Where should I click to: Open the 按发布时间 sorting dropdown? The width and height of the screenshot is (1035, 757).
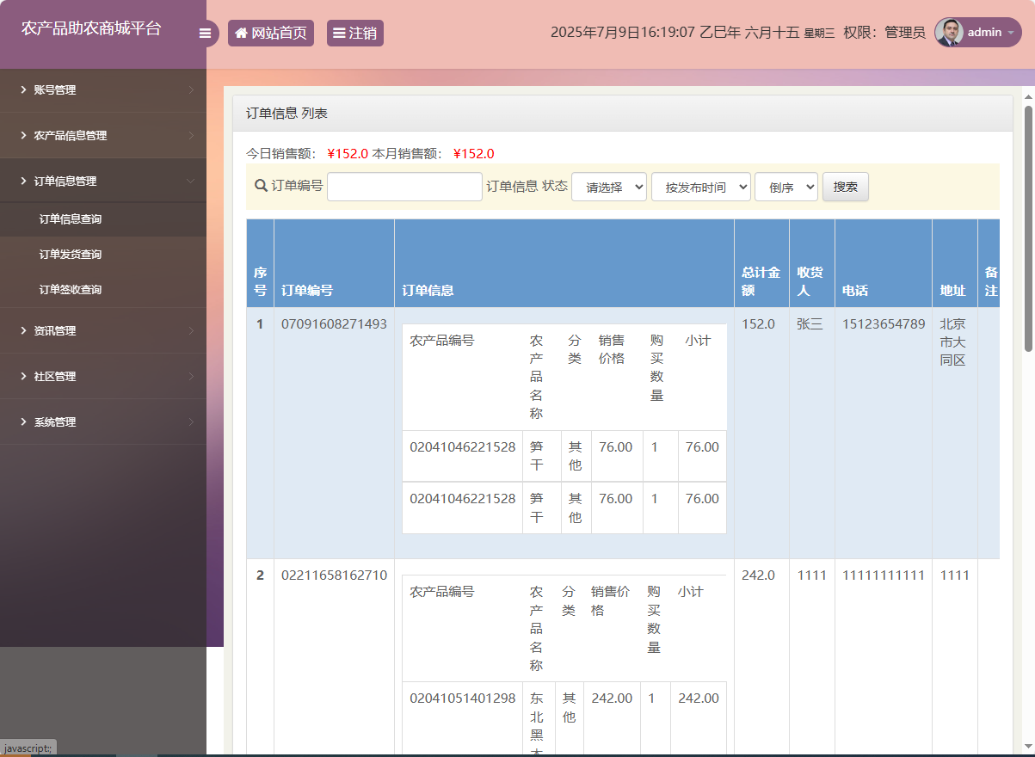click(x=700, y=186)
